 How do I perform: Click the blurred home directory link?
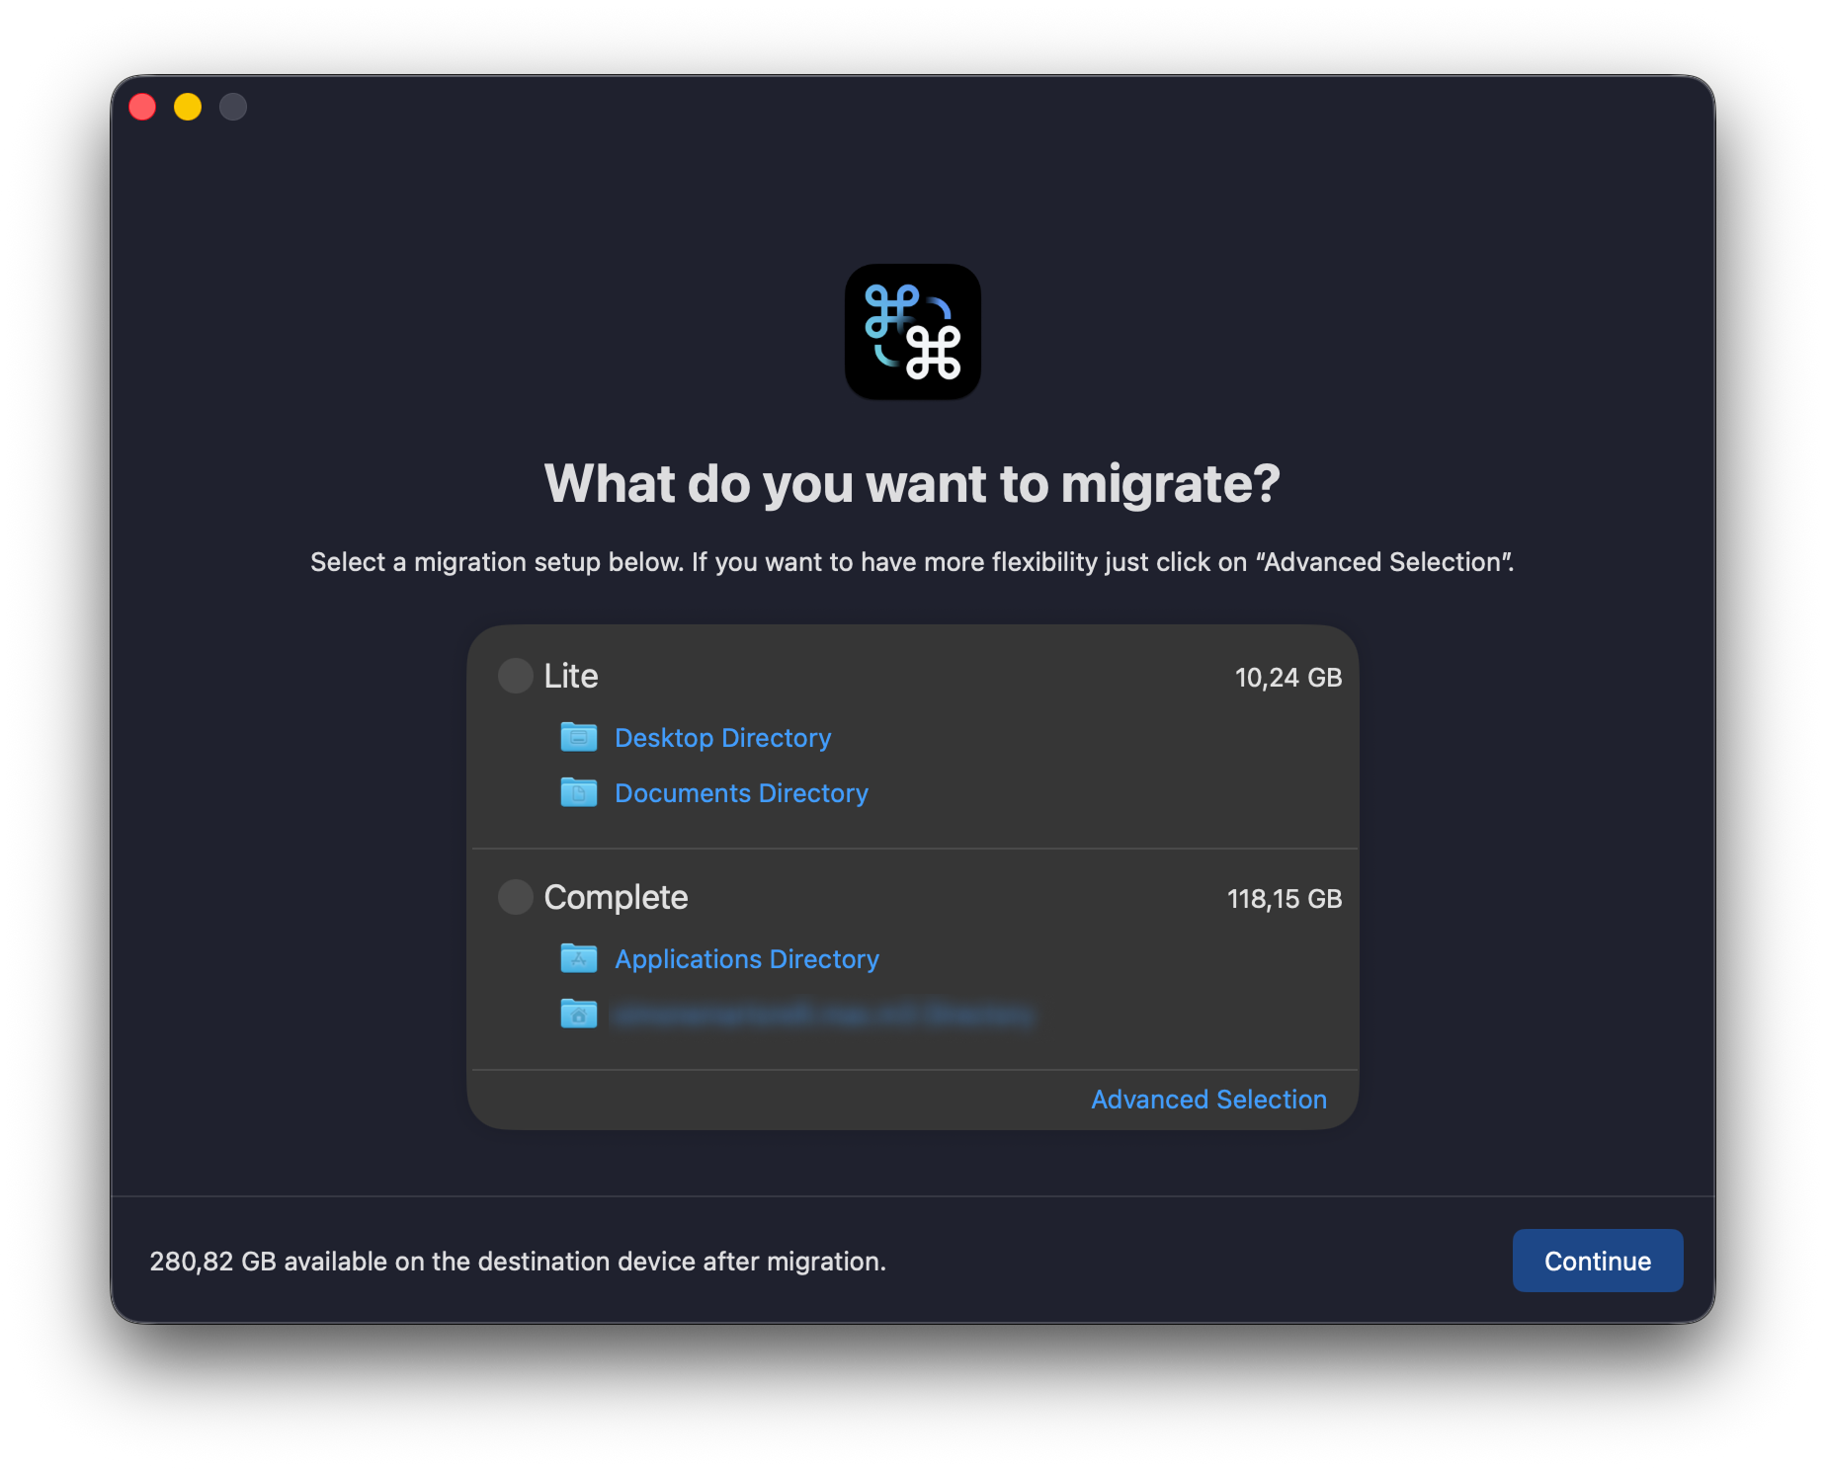pyautogui.click(x=822, y=1015)
